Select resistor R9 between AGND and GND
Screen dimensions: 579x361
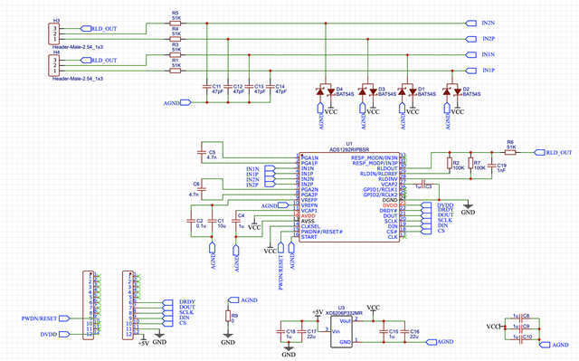228,316
